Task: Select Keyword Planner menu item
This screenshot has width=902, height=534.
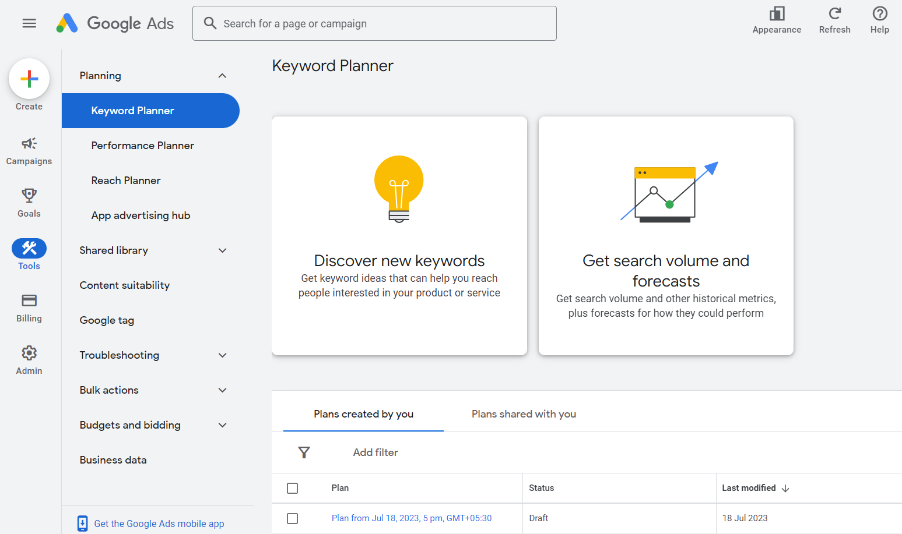Action: (150, 111)
